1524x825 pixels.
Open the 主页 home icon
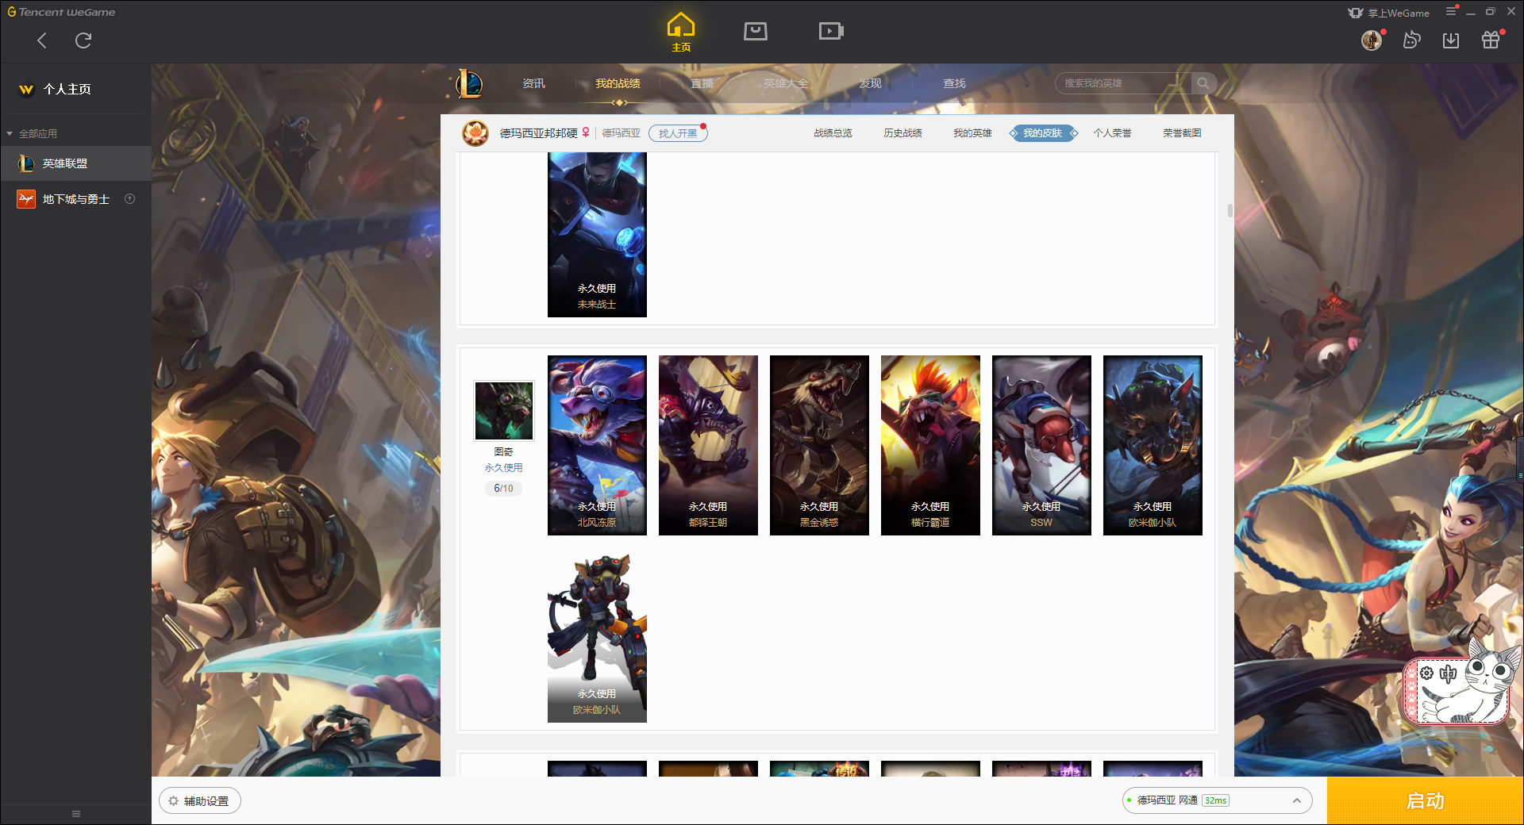coord(681,32)
